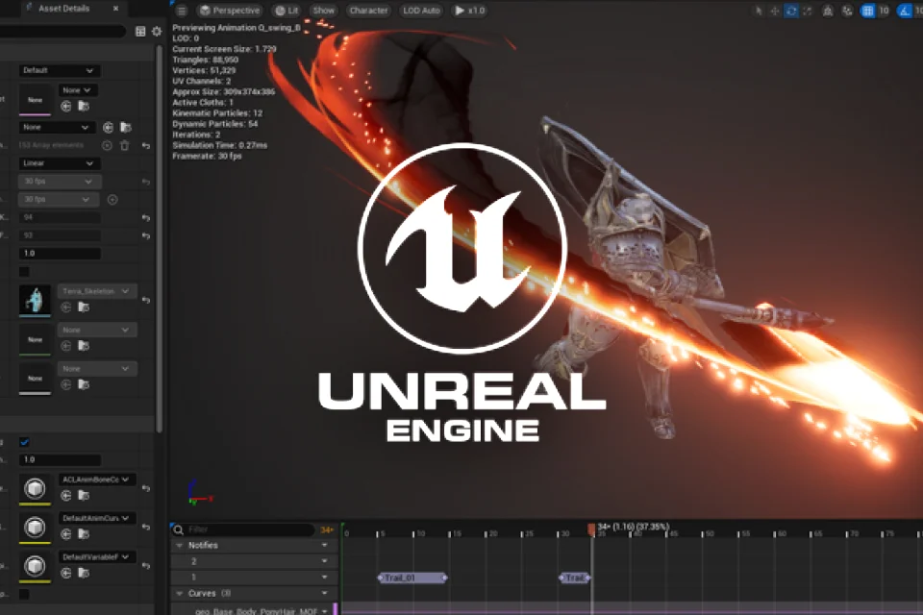Open notify track 2 options arrow
The width and height of the screenshot is (923, 615).
[324, 561]
